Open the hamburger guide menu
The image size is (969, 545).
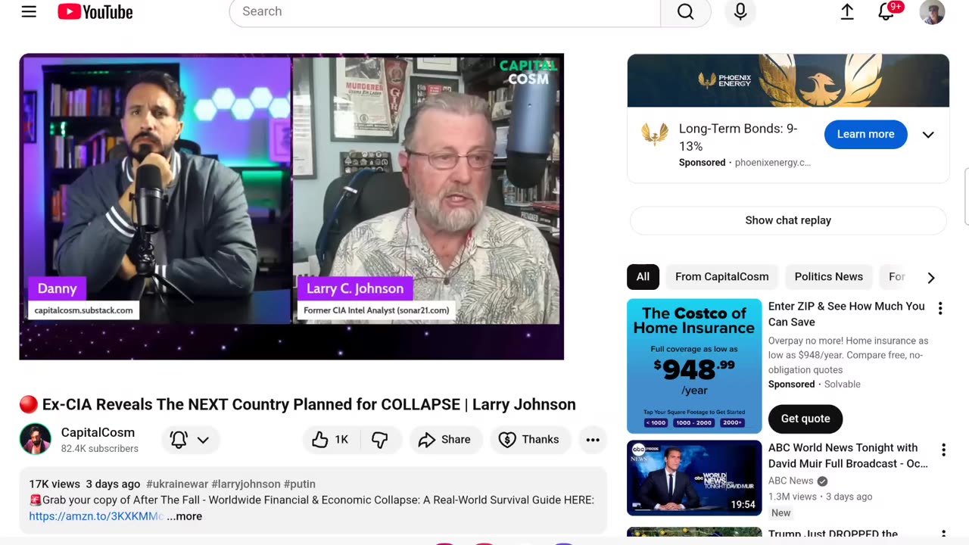point(29,11)
